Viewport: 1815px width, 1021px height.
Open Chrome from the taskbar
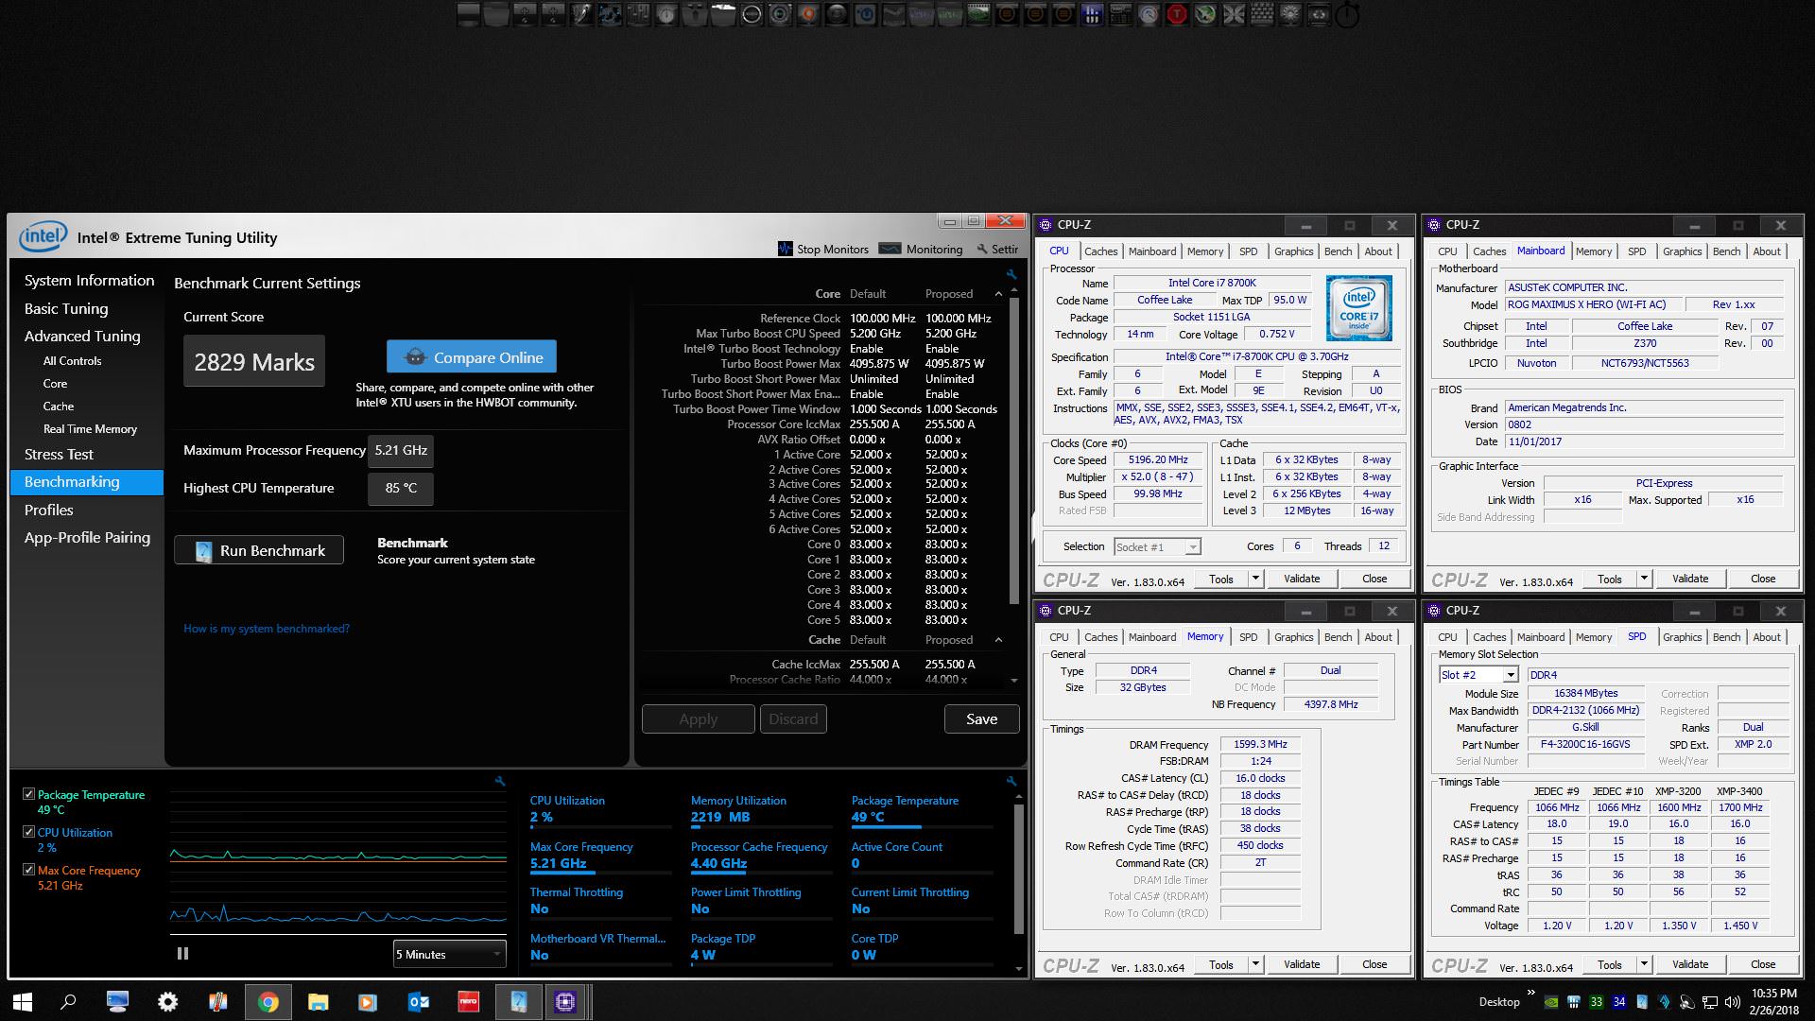point(268,1002)
